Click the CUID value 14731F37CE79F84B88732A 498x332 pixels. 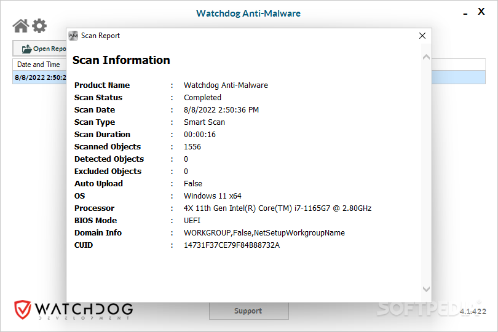point(232,245)
